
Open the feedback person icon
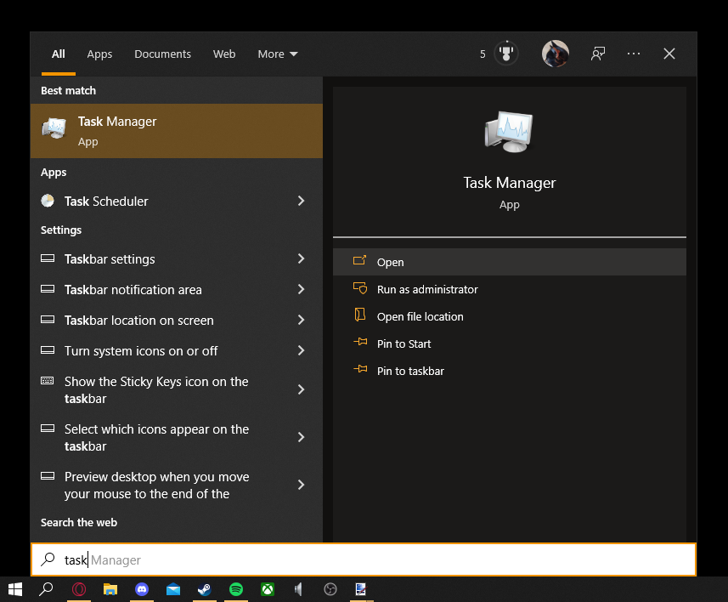tap(598, 54)
